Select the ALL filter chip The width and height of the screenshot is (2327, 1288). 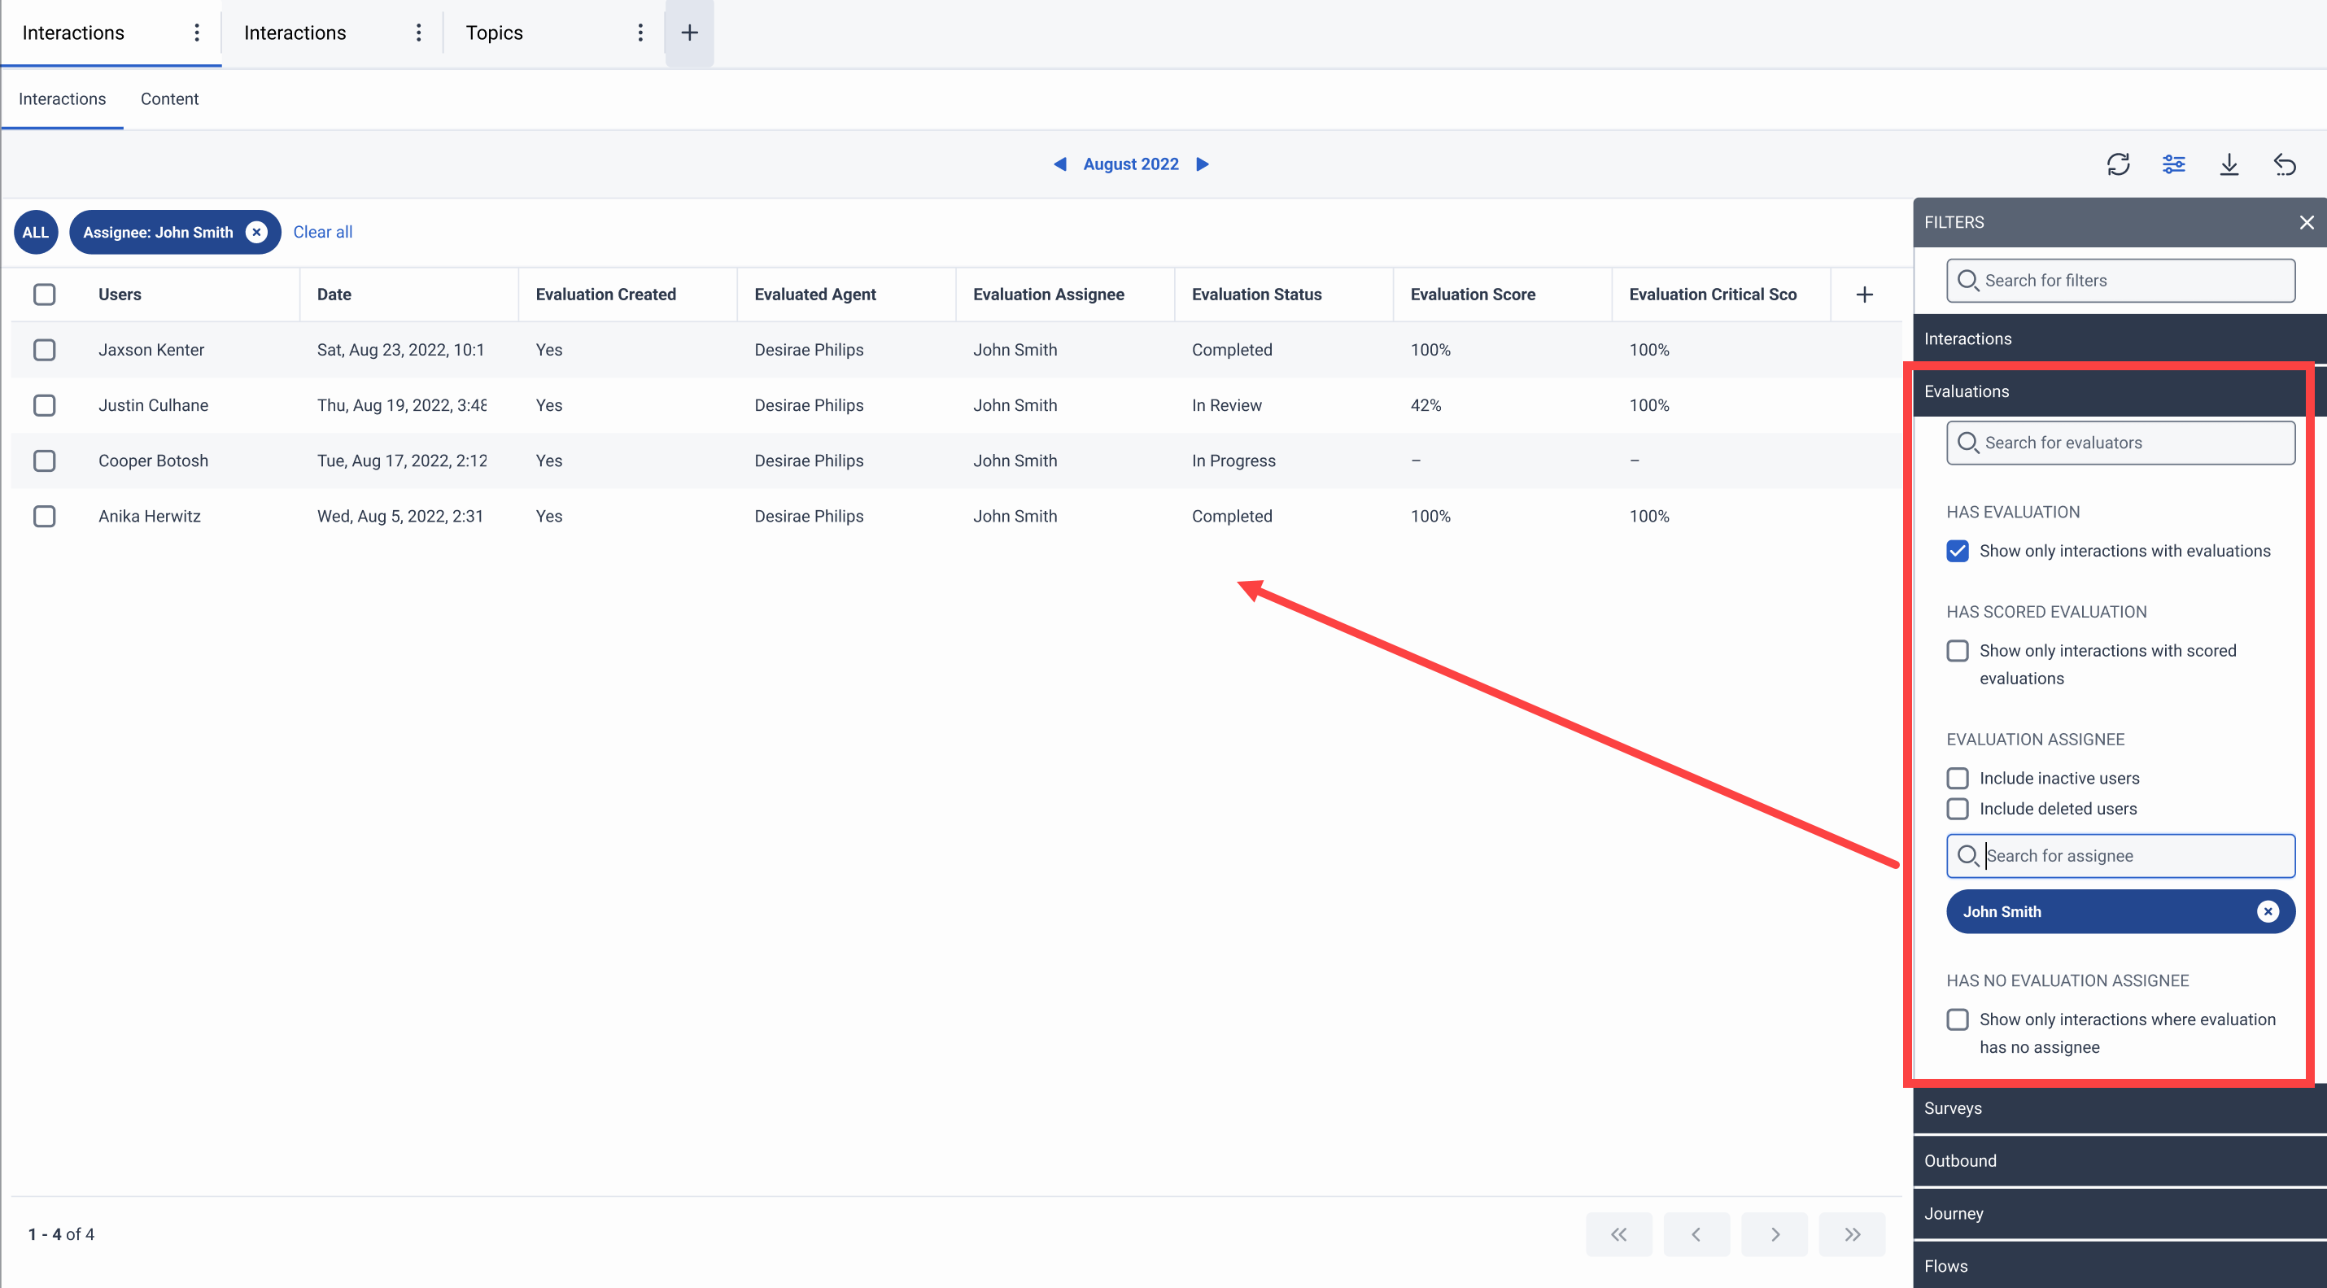(35, 232)
